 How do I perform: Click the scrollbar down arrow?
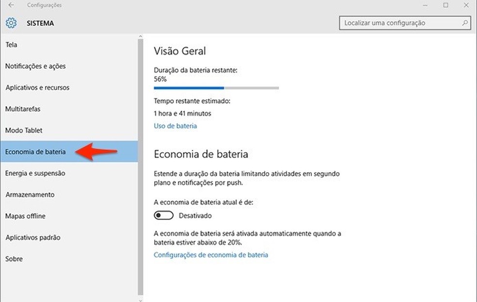click(141, 299)
